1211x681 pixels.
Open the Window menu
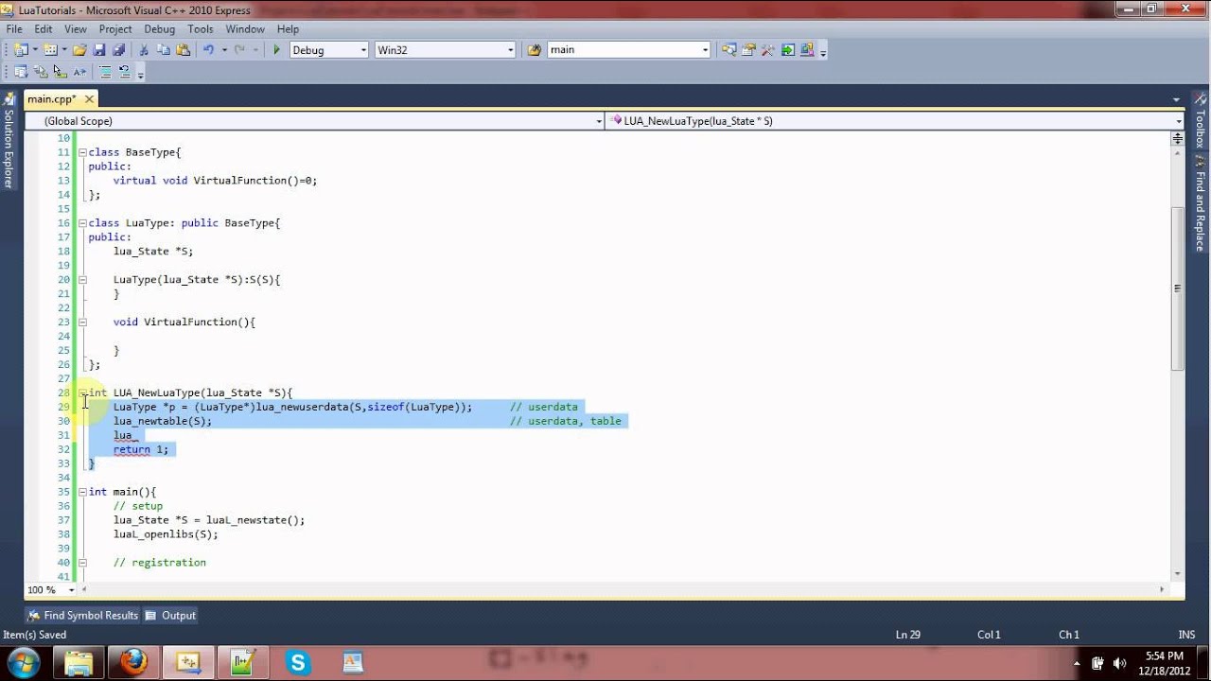click(x=245, y=29)
